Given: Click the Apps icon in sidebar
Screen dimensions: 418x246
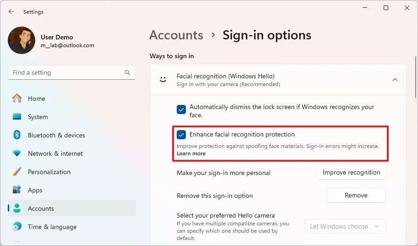Looking at the screenshot, I should [x=17, y=190].
